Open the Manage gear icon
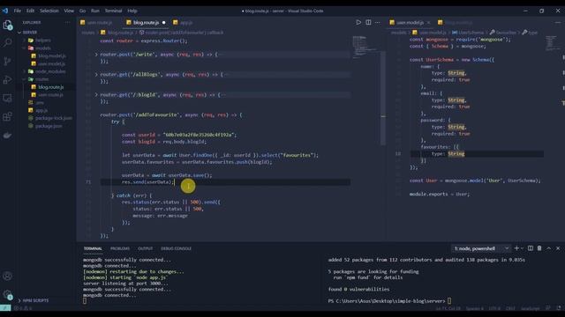565x317 pixels. click(x=7, y=295)
